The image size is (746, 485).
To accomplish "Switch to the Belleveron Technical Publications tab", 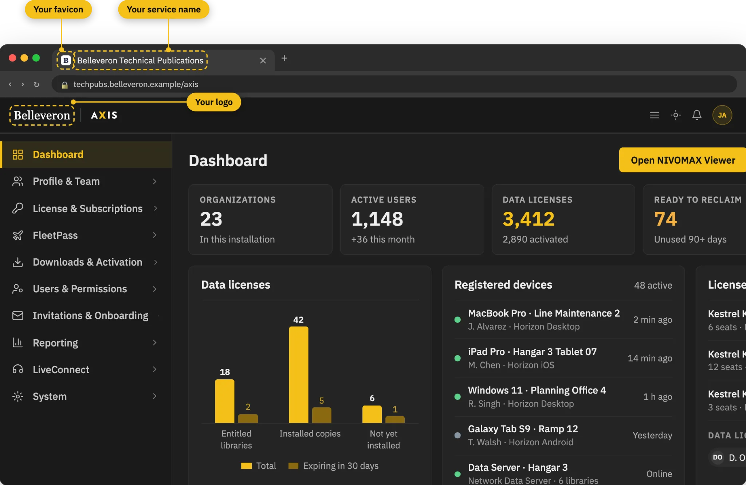I will [164, 60].
